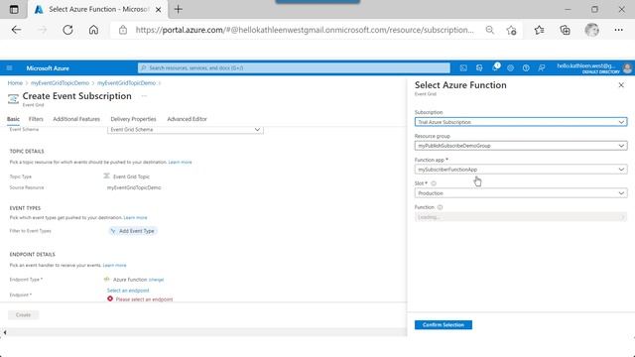Expand the Resource group dropdown
The height and width of the screenshot is (357, 635).
(520, 146)
